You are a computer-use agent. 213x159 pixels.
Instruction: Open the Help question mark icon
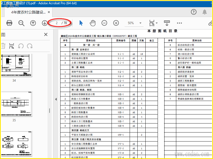[x=194, y=12]
